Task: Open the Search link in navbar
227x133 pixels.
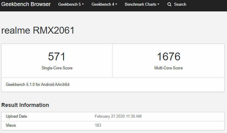Action: [x=180, y=4]
